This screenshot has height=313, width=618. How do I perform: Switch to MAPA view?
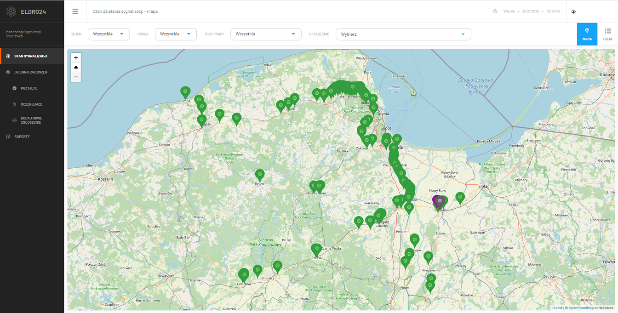click(x=587, y=34)
